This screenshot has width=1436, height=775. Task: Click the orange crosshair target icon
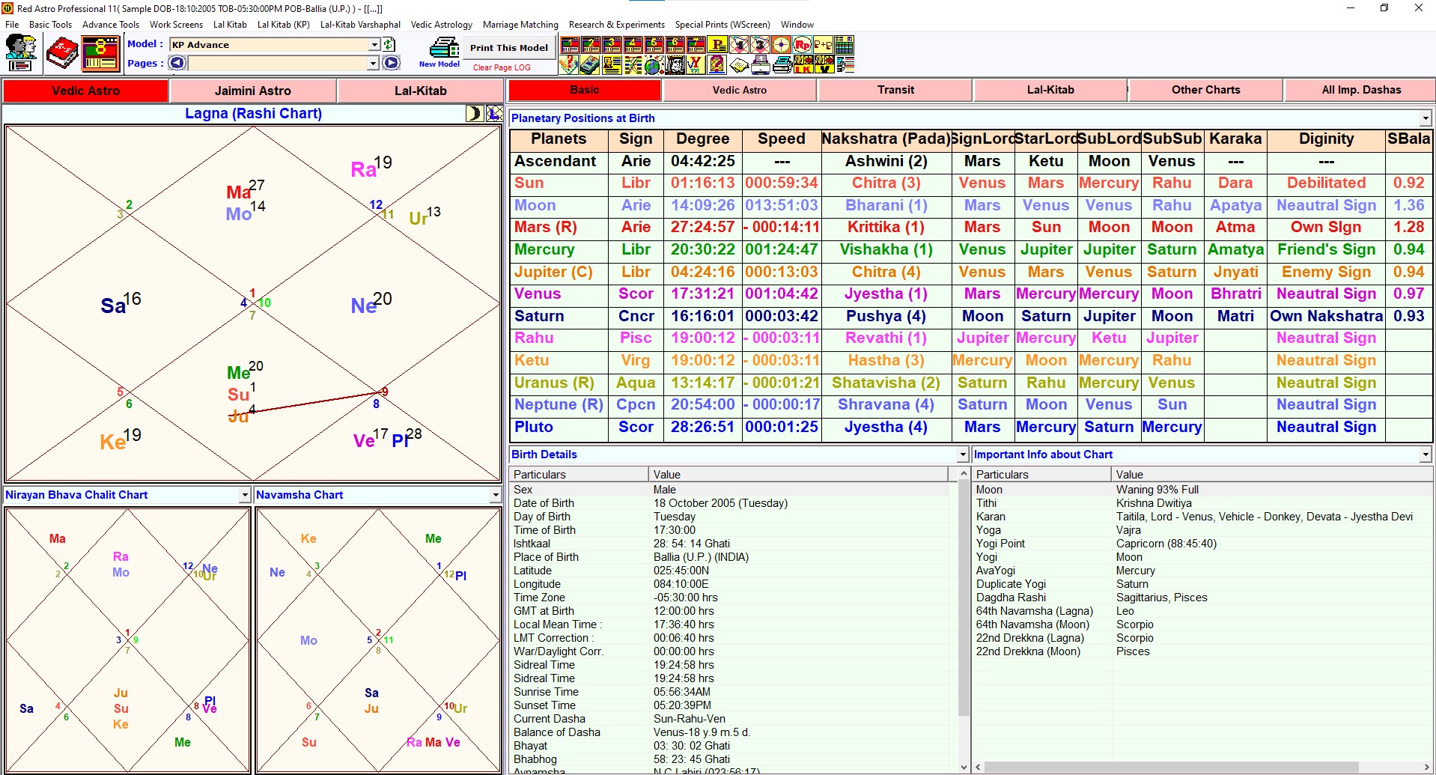tap(781, 45)
